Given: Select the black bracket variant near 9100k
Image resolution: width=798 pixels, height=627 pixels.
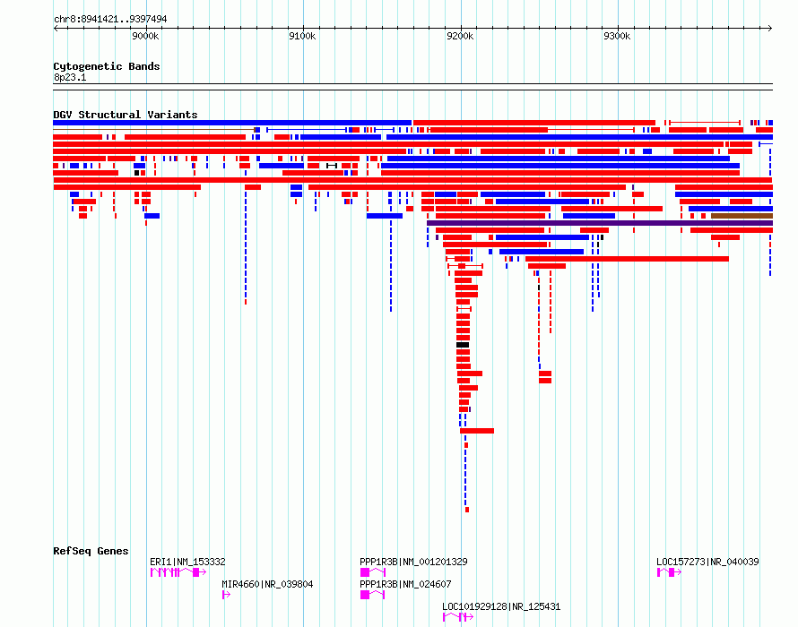Looking at the screenshot, I should pos(332,166).
